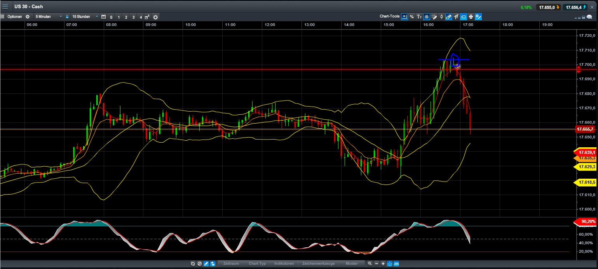598x269 pixels.
Task: Click the red 17.655,7 price label
Action: tap(585, 129)
